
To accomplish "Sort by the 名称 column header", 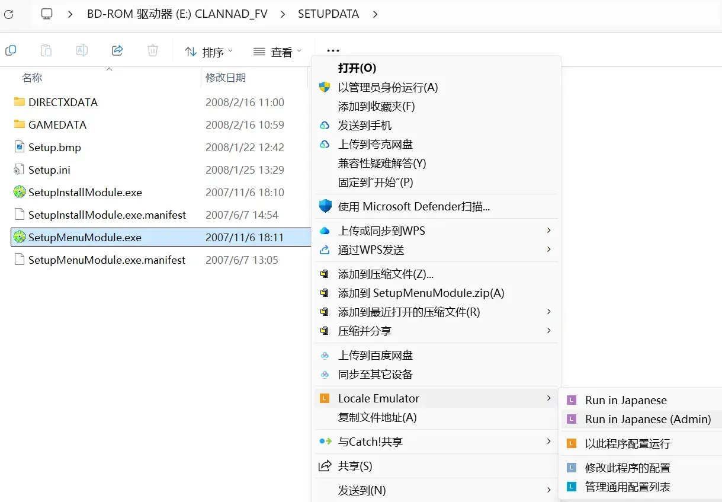I will 32,78.
